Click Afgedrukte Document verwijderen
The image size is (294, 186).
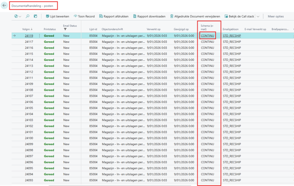tap(195, 16)
